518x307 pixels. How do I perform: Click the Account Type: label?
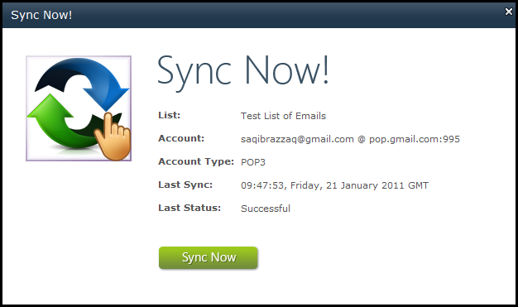pyautogui.click(x=196, y=161)
